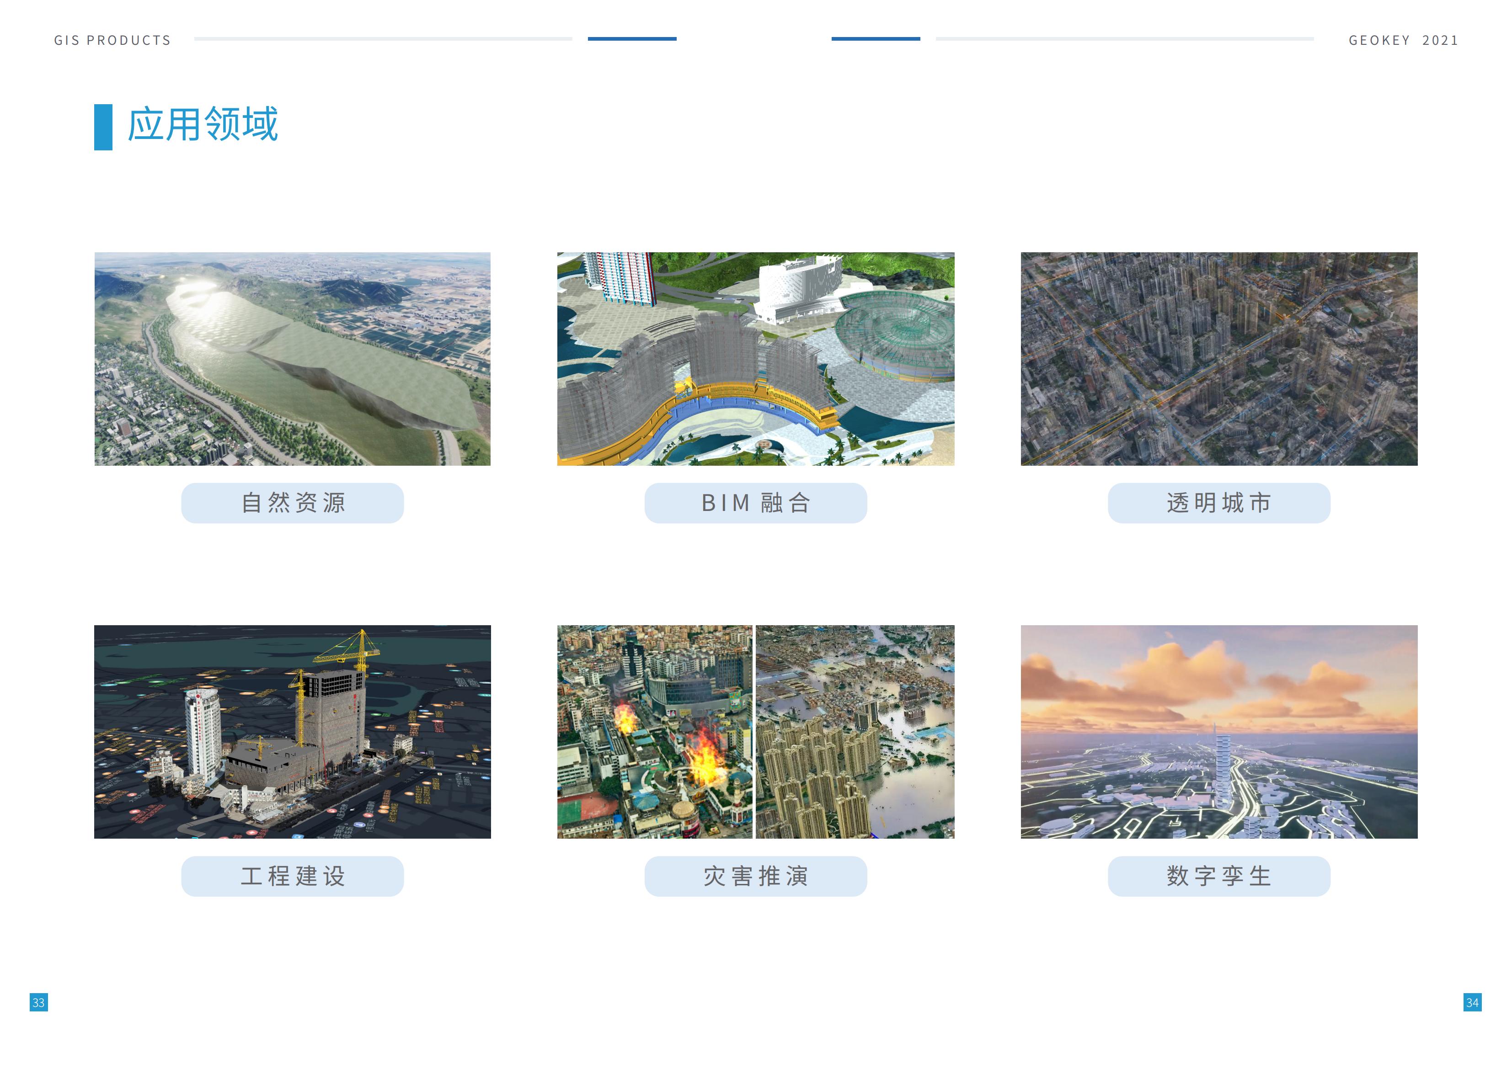
Task: Open the fire simulation disaster image
Action: (655, 731)
